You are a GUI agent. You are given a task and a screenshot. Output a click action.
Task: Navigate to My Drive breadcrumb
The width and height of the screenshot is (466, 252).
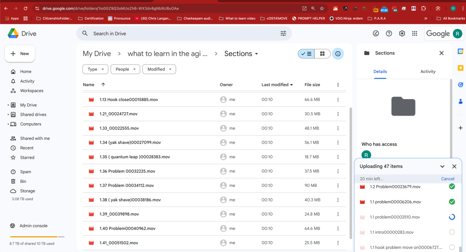tap(96, 54)
